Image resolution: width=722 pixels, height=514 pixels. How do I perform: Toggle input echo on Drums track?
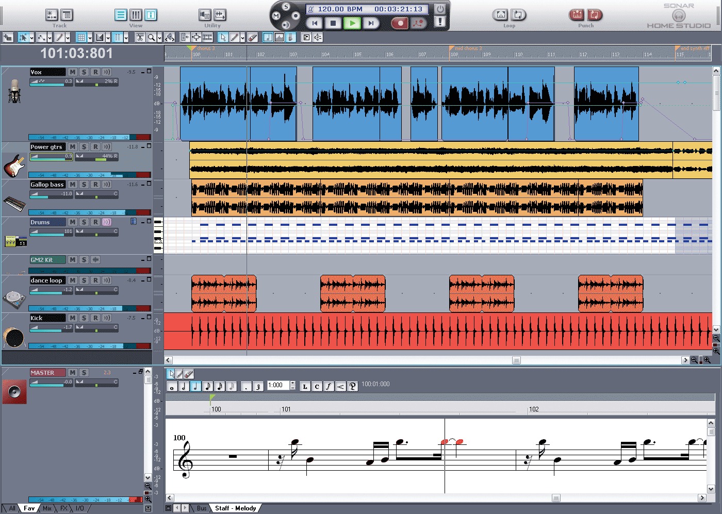click(x=107, y=222)
